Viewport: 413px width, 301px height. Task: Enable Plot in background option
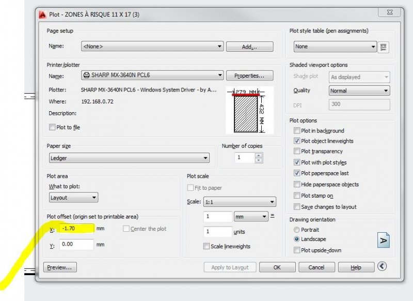tap(297, 130)
